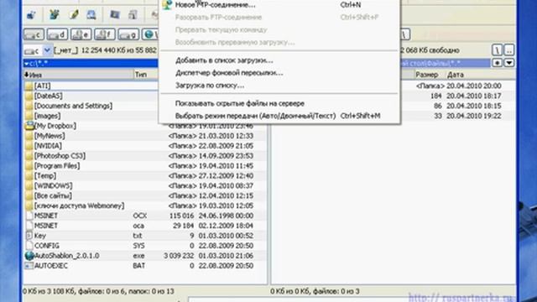Click size 3 039 232 in left panel
The width and height of the screenshot is (537, 302).
pos(179,256)
